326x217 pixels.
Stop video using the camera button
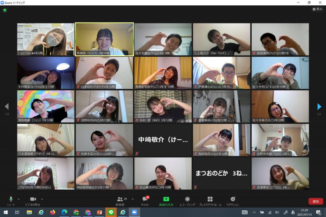[33, 200]
